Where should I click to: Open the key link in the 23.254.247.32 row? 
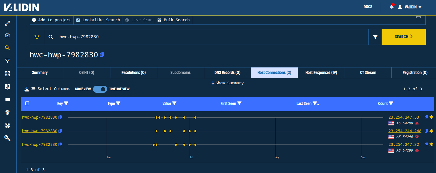pyautogui.click(x=40, y=144)
